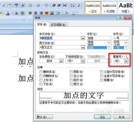Click the Shading paint bucket icon
The width and height of the screenshot is (134, 122).
66,13
